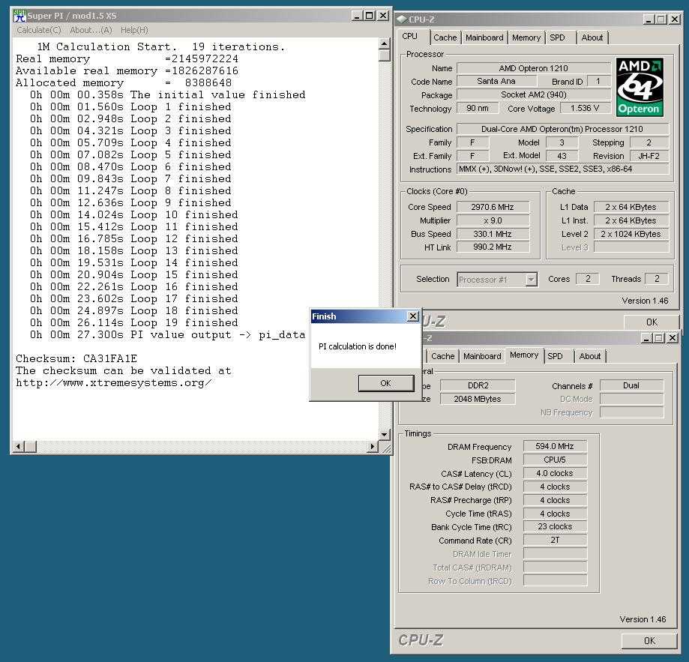Image resolution: width=689 pixels, height=662 pixels.
Task: Click the PI value output line
Action: 167,334
